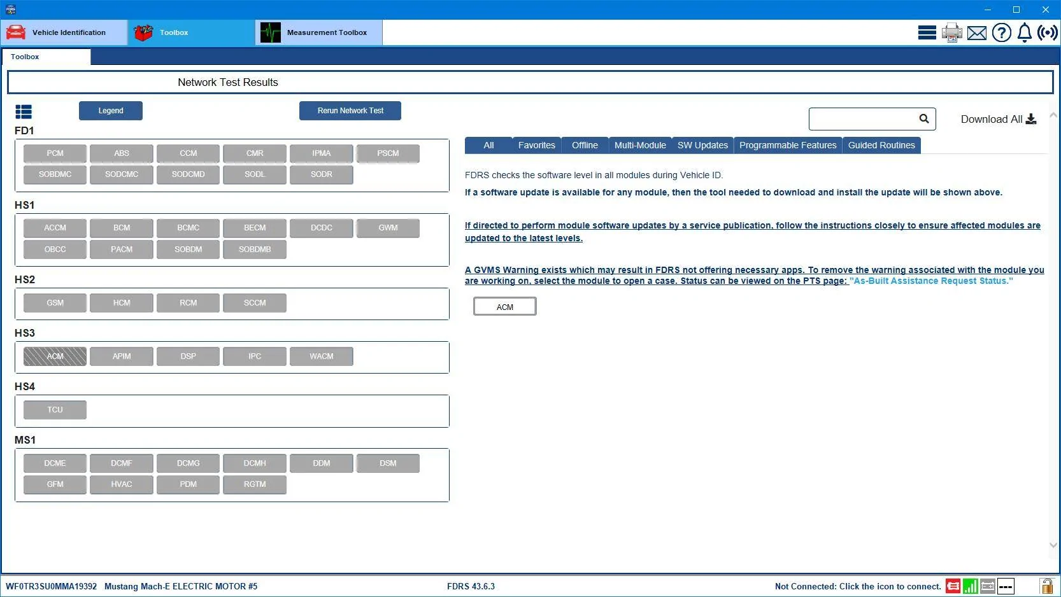Click the printer icon
The width and height of the screenshot is (1061, 597).
tap(952, 32)
